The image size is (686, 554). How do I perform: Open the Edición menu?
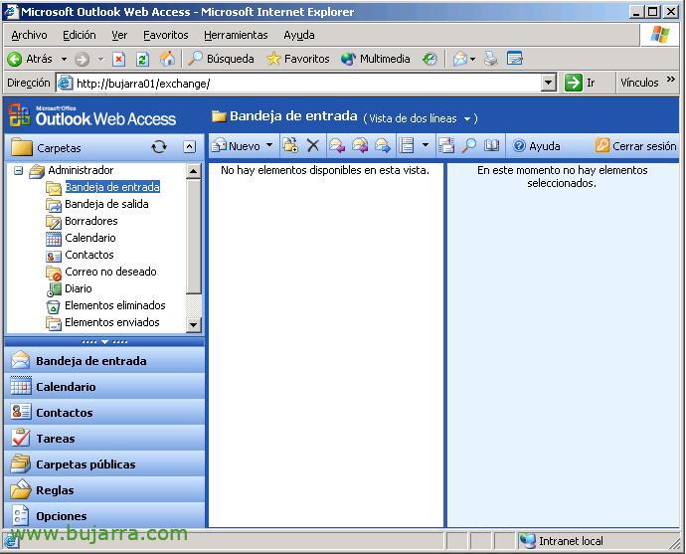coord(80,35)
